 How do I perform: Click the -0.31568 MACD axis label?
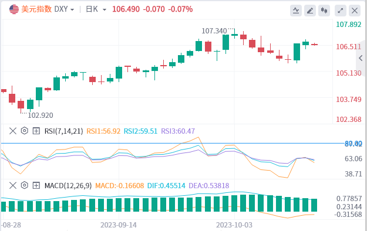pyautogui.click(x=348, y=215)
